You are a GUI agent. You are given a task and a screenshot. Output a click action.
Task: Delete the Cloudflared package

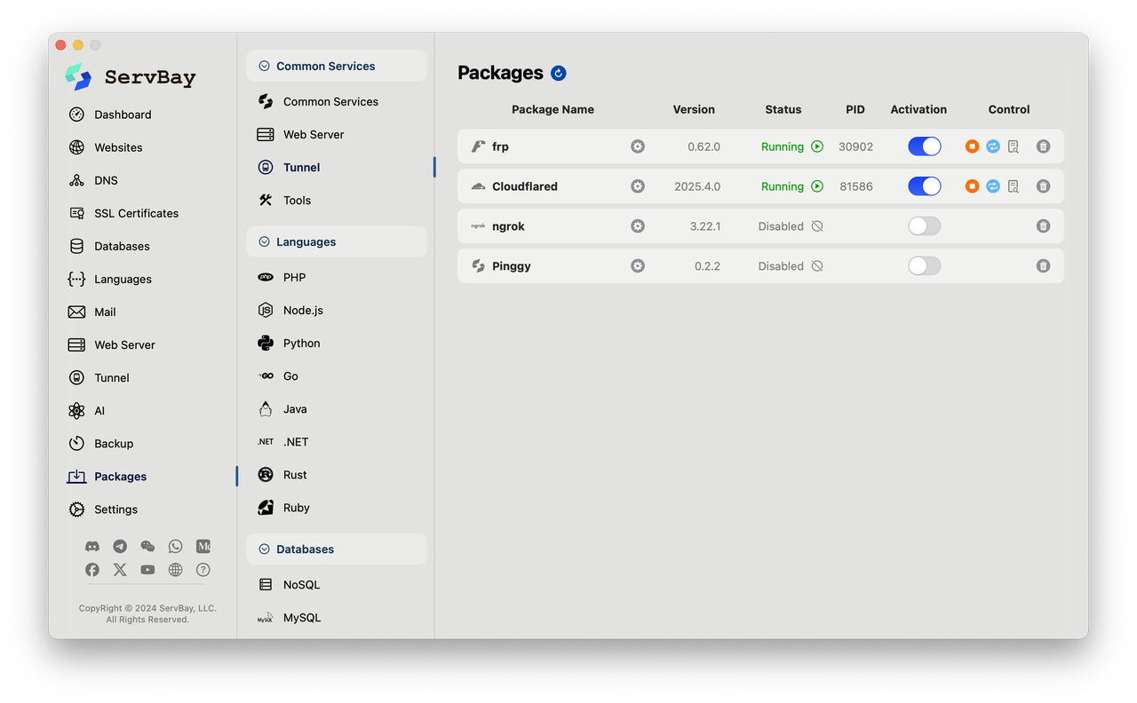point(1044,186)
